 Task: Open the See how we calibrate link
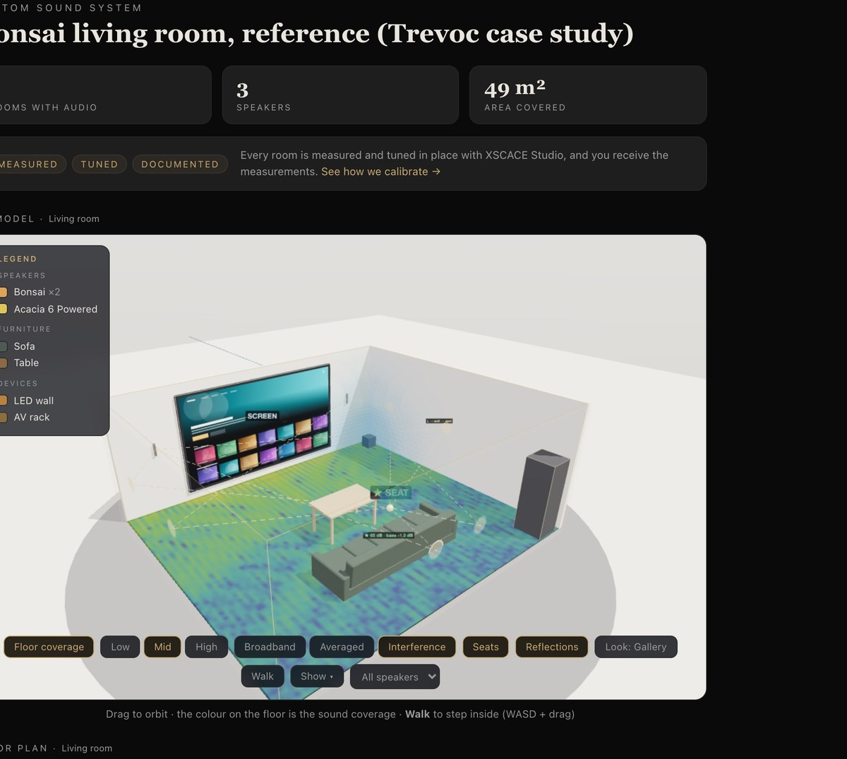click(x=380, y=171)
